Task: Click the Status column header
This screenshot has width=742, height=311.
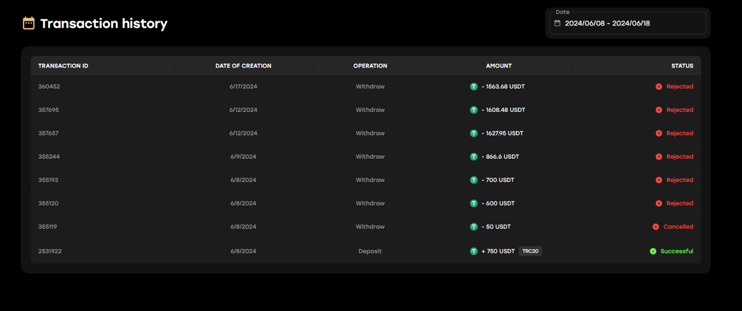Action: (x=682, y=66)
